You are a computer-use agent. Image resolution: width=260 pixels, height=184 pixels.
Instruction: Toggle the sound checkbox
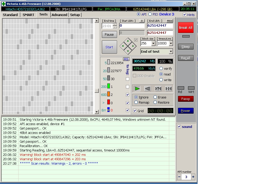click(179, 127)
